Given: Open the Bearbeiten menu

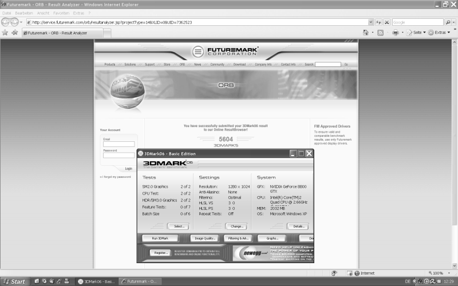Looking at the screenshot, I should (24, 13).
